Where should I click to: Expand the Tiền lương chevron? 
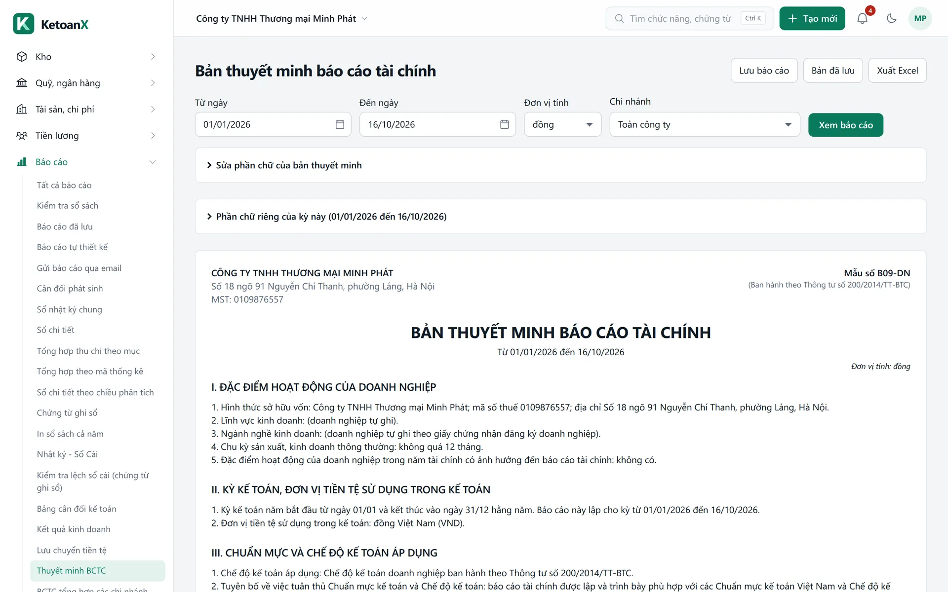point(153,136)
